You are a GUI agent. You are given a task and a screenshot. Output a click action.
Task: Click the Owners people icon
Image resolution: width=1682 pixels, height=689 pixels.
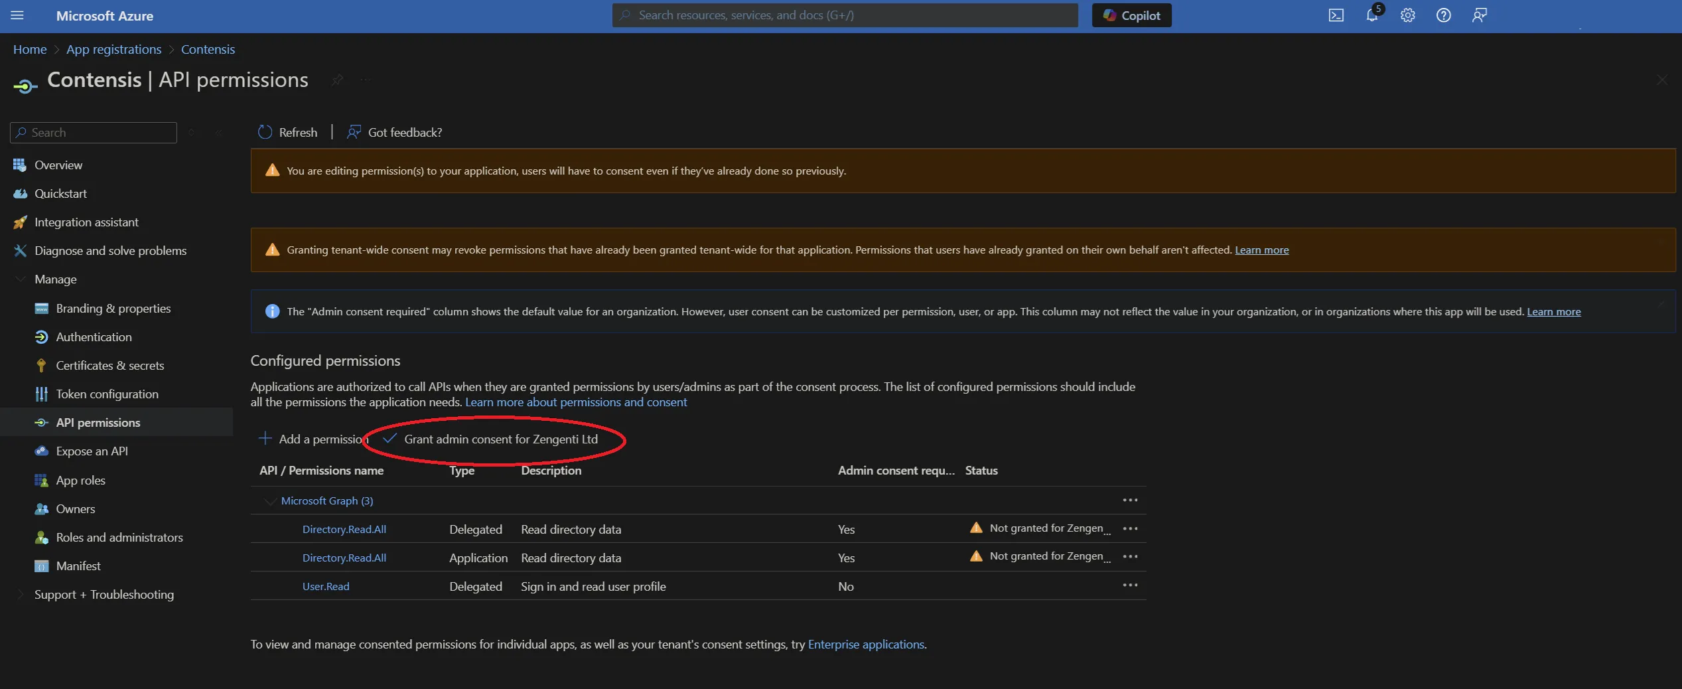41,508
